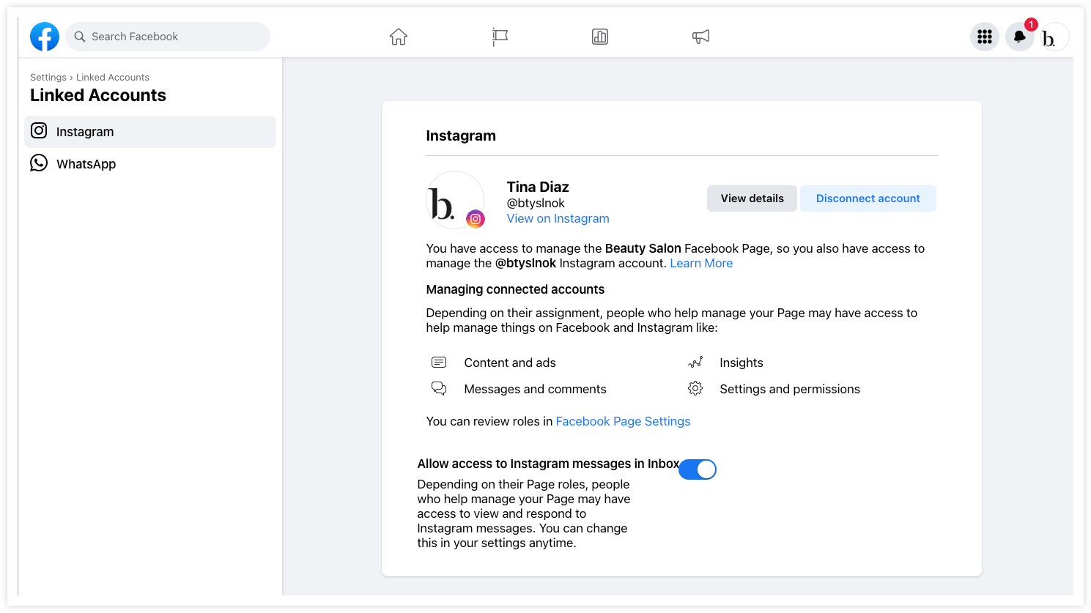The height and width of the screenshot is (613, 1091).
Task: Click the search magnifier icon
Action: pyautogui.click(x=80, y=37)
